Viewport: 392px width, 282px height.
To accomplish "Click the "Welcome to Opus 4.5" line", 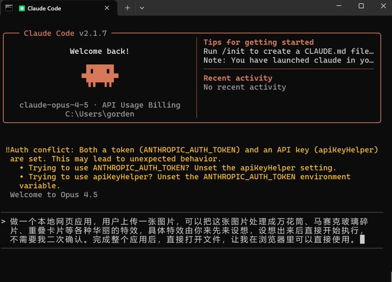I will (x=54, y=194).
